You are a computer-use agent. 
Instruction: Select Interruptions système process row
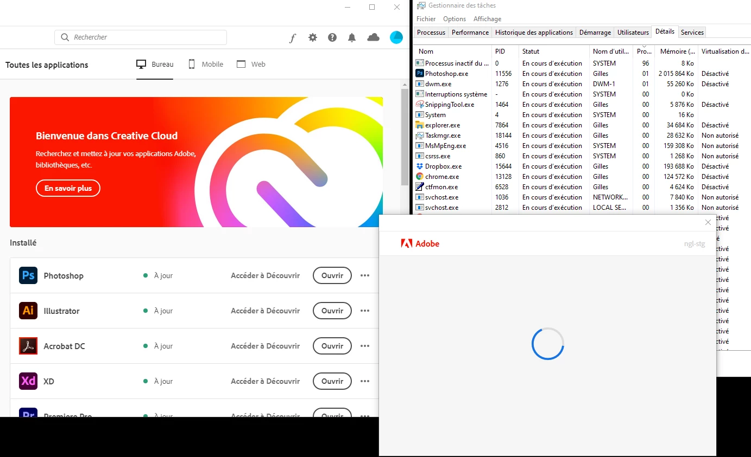[x=581, y=94]
